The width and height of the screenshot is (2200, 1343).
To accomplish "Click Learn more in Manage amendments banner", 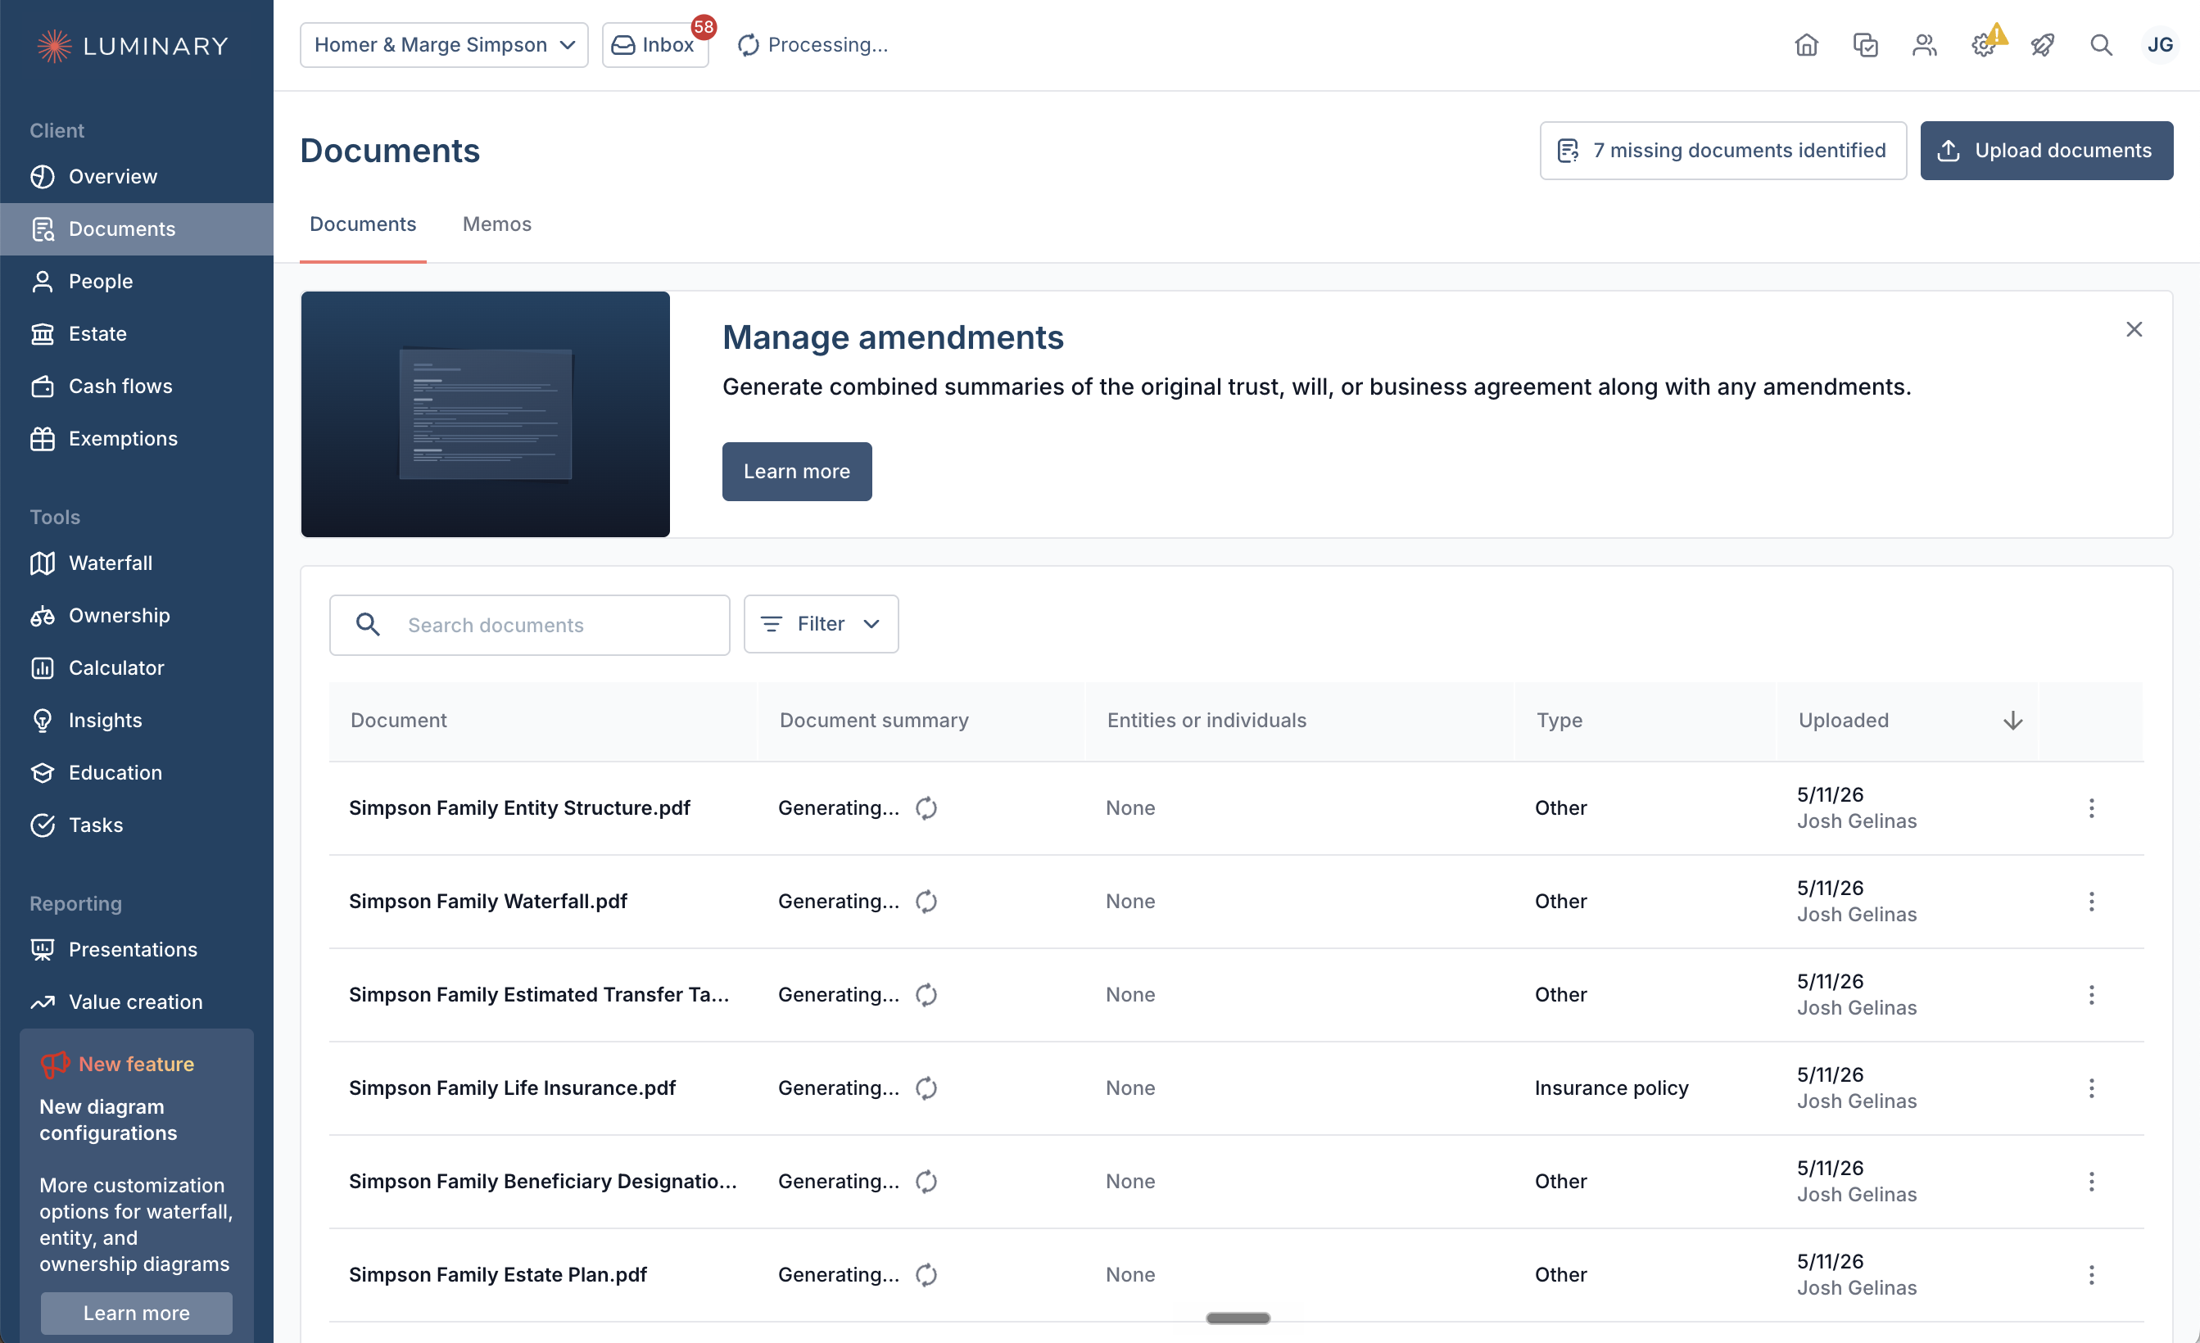I will [796, 472].
